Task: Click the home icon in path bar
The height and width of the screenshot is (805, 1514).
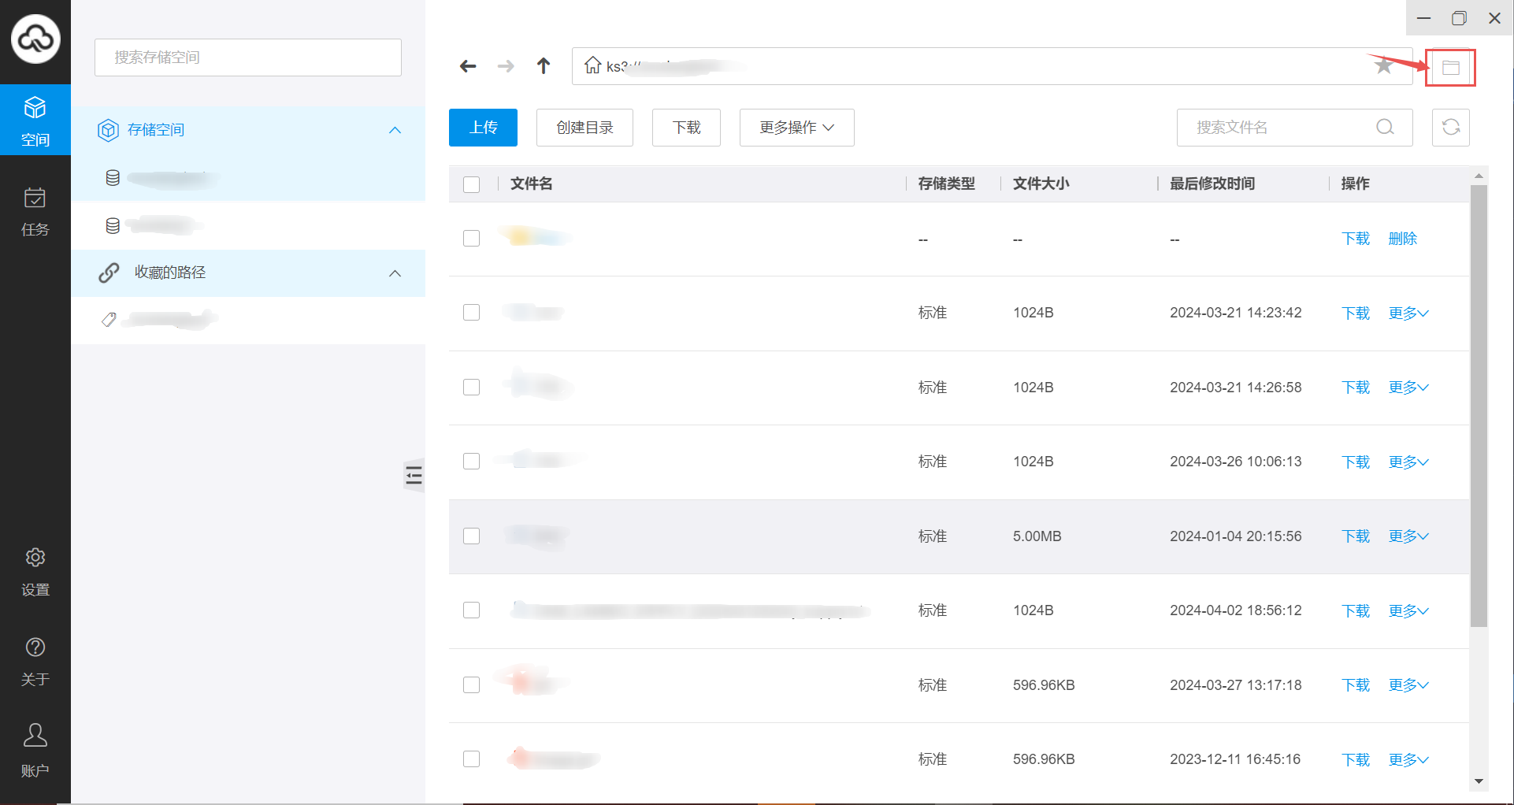Action: (592, 65)
